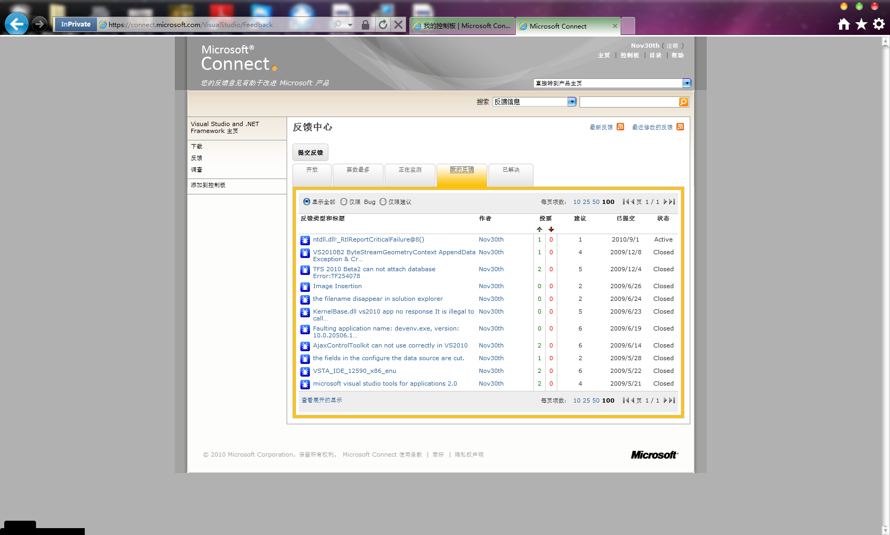Click 添加到控制板 in sidebar
The width and height of the screenshot is (890, 535).
pyautogui.click(x=208, y=185)
